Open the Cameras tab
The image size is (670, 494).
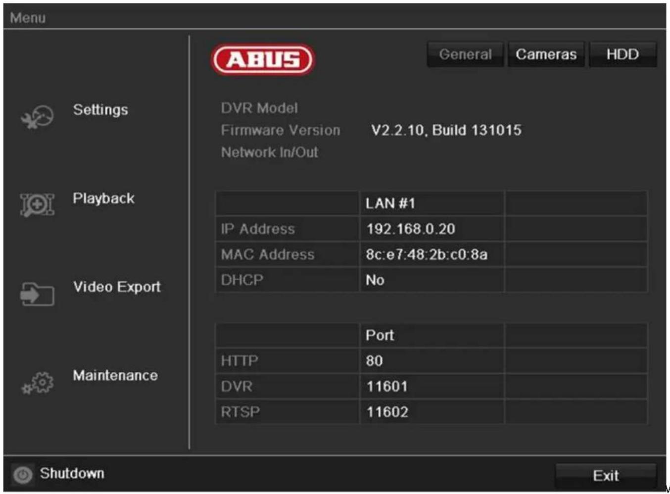coord(546,54)
